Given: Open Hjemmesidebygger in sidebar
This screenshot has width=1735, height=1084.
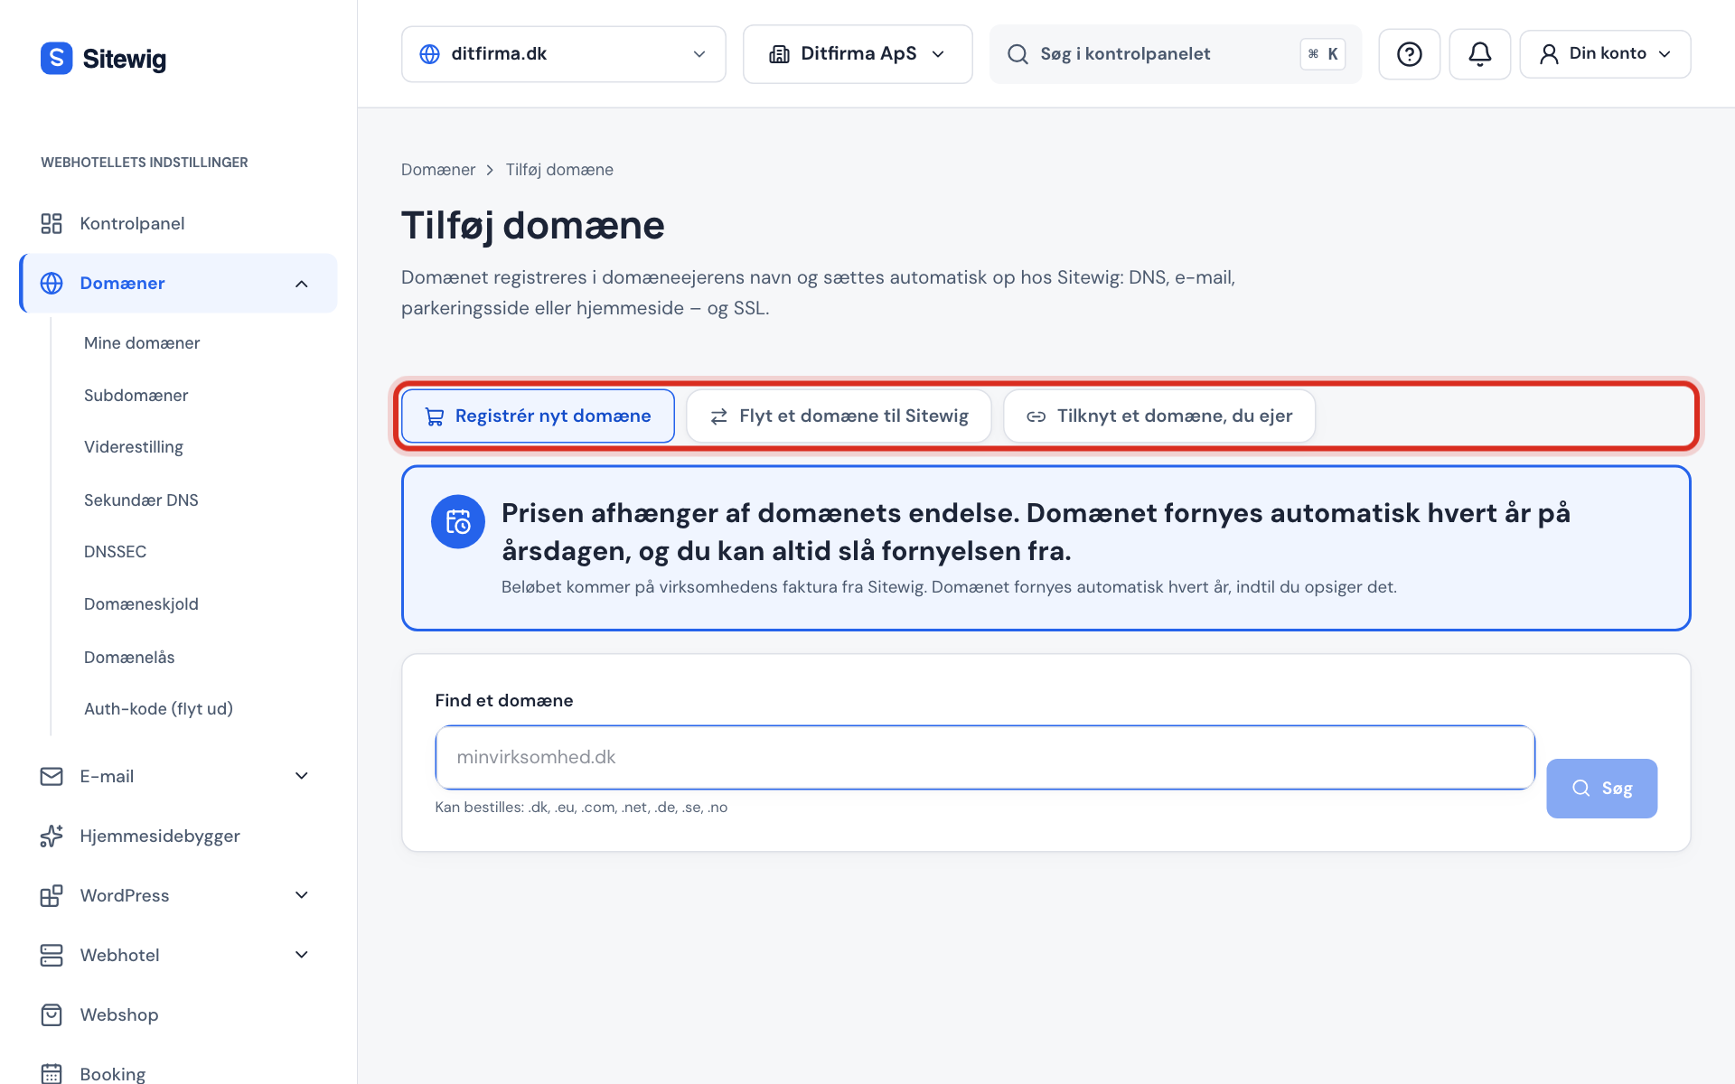Looking at the screenshot, I should [178, 836].
